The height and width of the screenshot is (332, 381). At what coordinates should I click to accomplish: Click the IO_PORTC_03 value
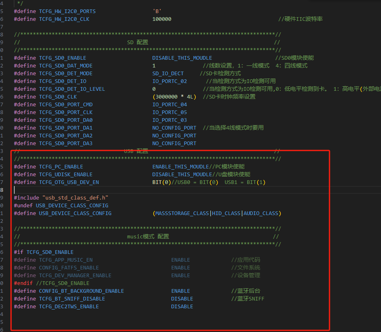click(x=170, y=120)
